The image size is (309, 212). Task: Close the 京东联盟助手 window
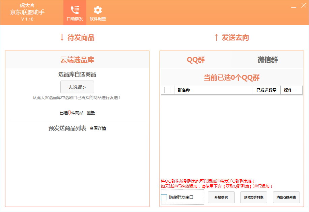pos(303,6)
